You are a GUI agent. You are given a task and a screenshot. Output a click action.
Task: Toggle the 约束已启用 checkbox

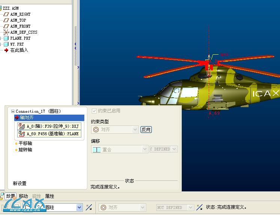94,111
